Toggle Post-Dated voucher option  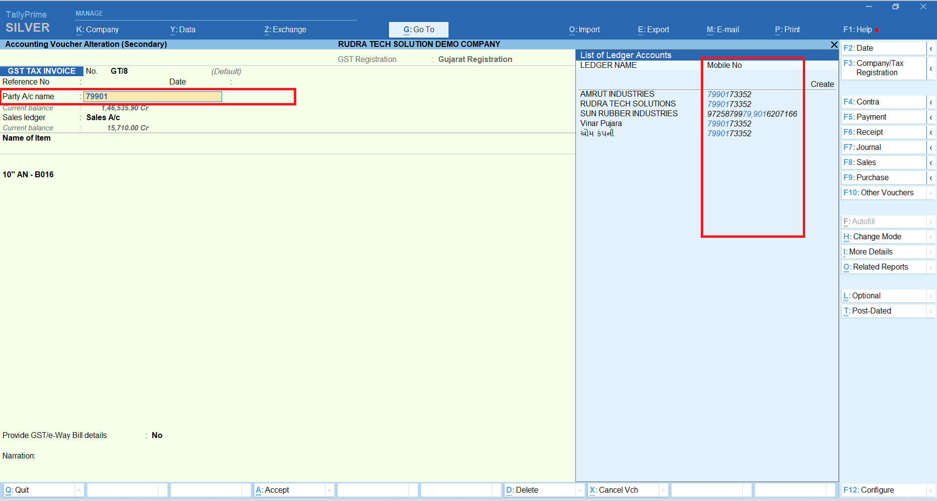tap(871, 311)
